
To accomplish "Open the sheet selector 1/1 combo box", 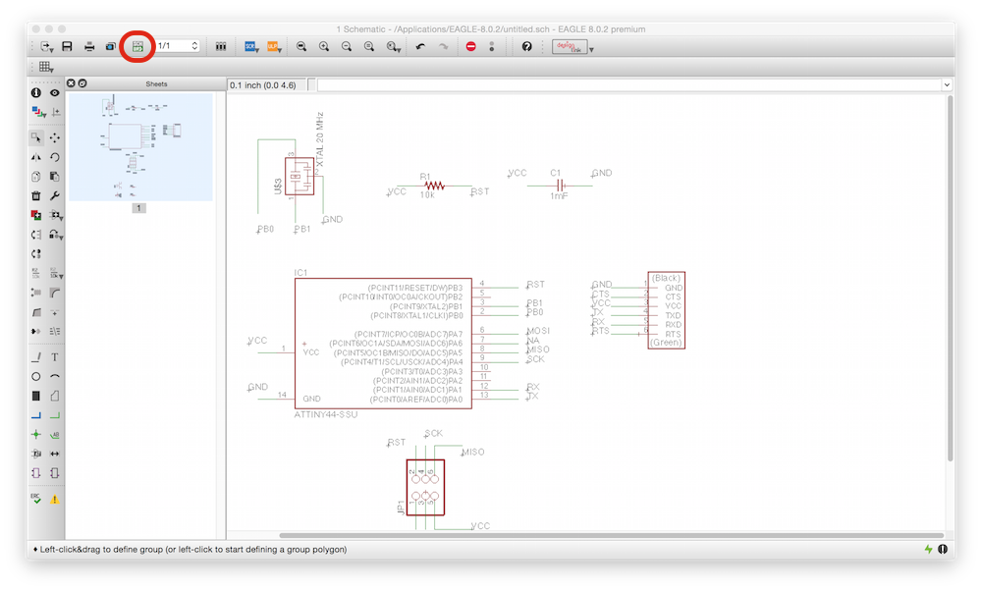I will tap(177, 46).
